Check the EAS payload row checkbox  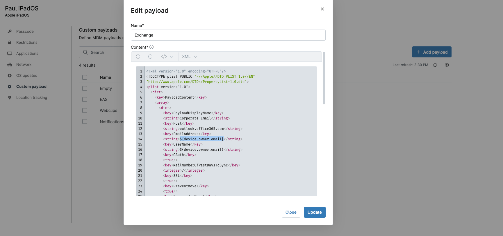pyautogui.click(x=85, y=99)
